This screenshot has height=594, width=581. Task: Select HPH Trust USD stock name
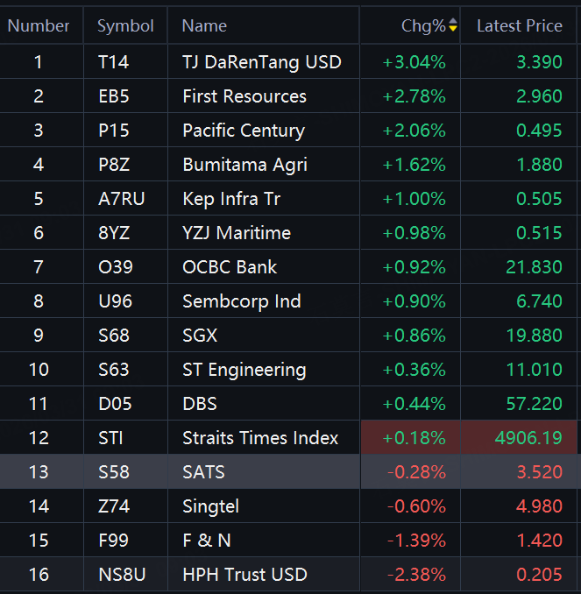[244, 575]
